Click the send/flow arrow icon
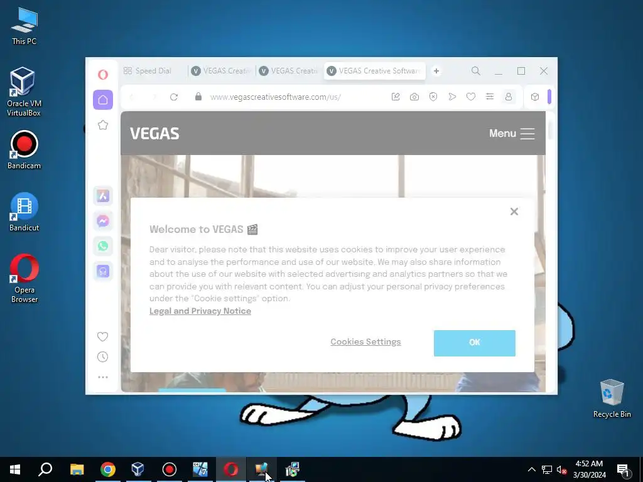643x482 pixels. [452, 97]
